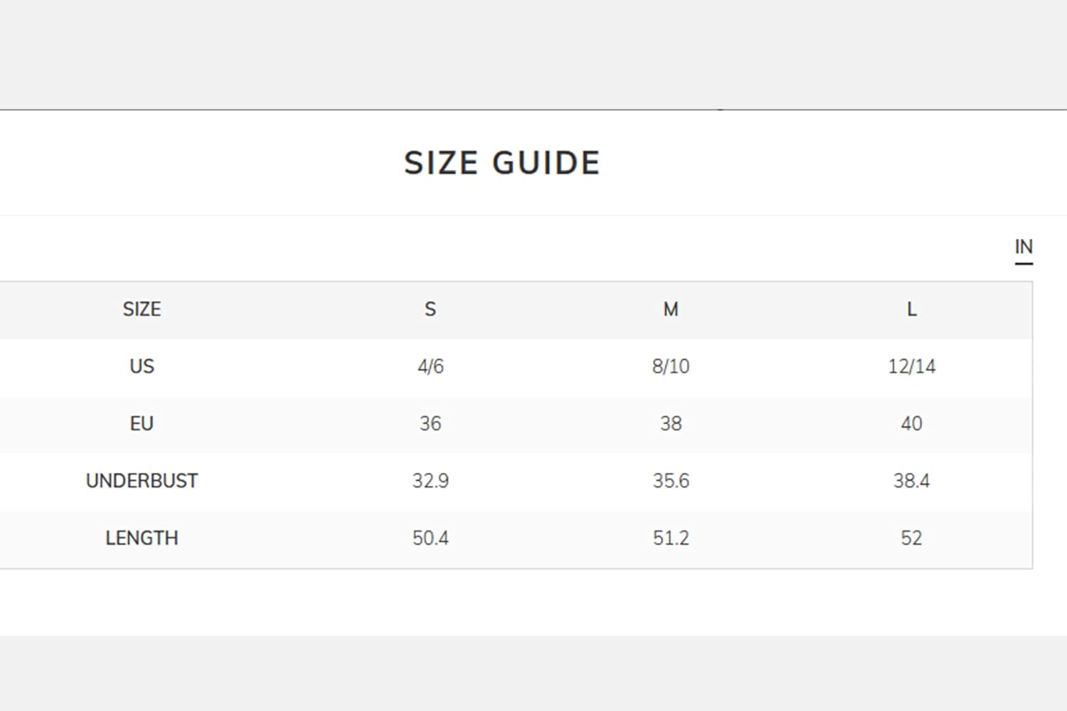1067x711 pixels.
Task: Click the SIZE header cell
Action: pos(142,309)
